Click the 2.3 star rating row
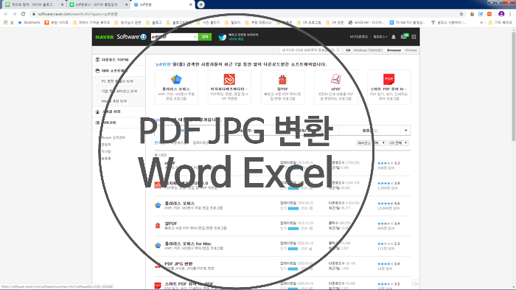Image resolution: width=516 pixels, height=290 pixels. pos(388,244)
